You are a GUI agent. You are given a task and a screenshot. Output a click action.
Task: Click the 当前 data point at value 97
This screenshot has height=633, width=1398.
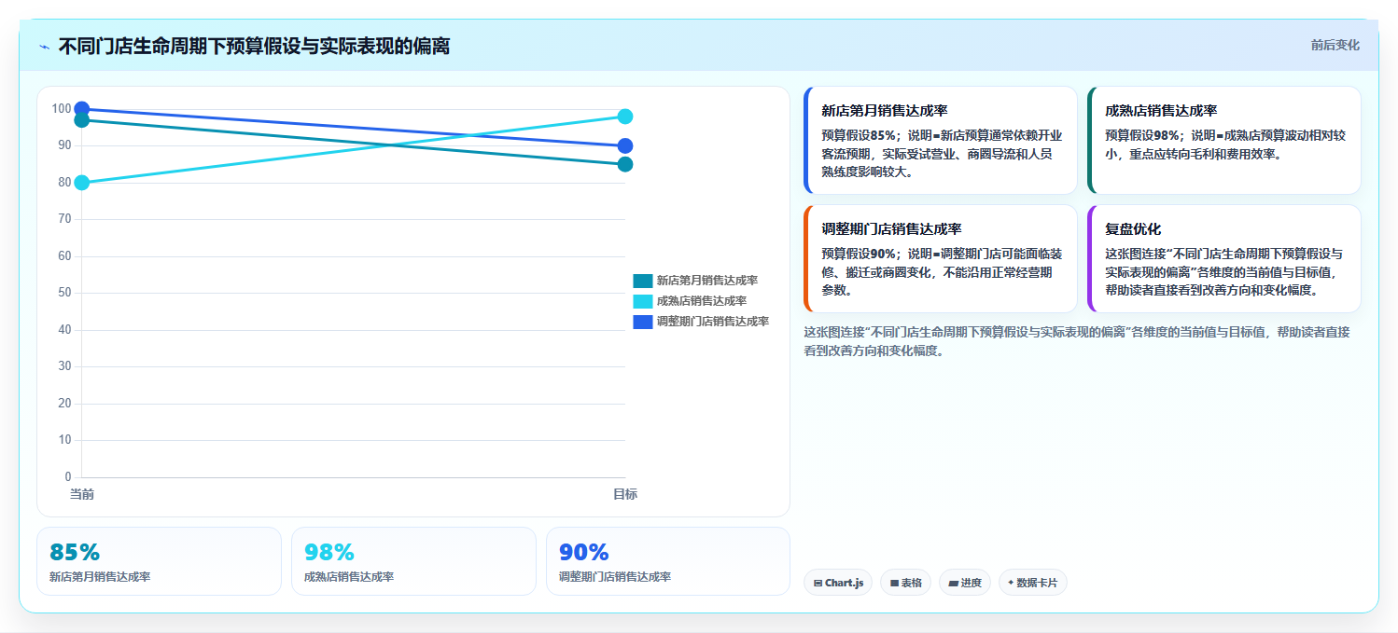point(82,120)
